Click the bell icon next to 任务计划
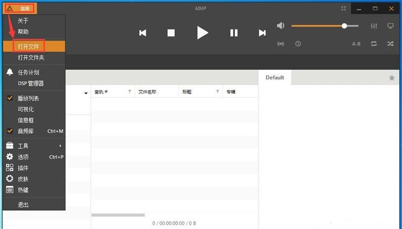Viewport: 402px width, 229px height. coord(10,72)
